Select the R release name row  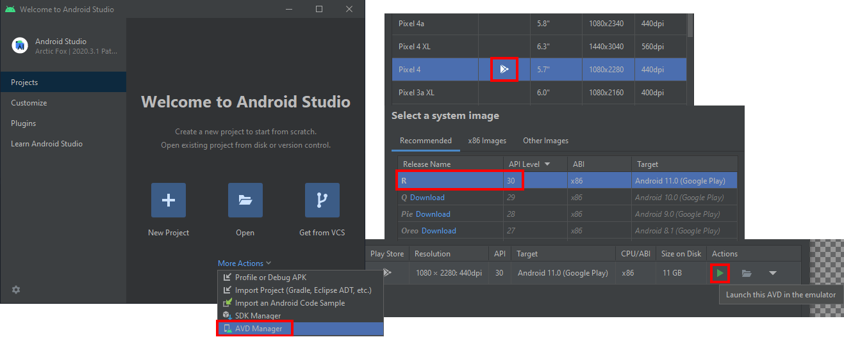[x=568, y=181]
